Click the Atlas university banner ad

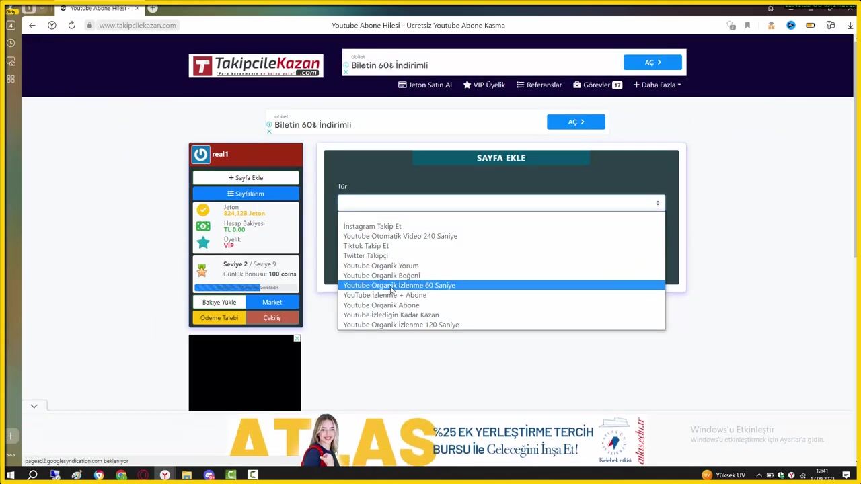[437, 440]
